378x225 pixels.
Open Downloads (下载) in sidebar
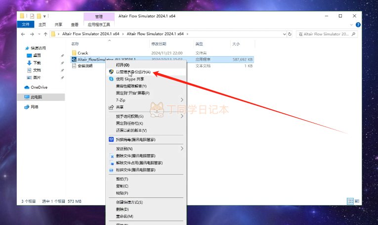click(37, 63)
